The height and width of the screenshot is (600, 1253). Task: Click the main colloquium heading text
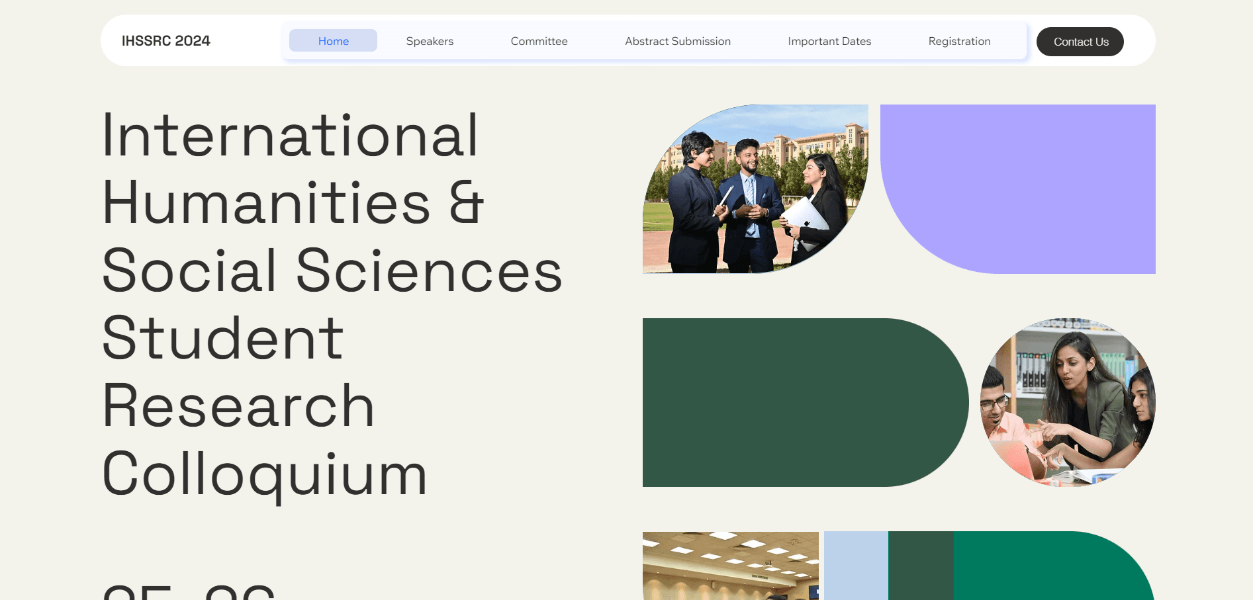331,301
